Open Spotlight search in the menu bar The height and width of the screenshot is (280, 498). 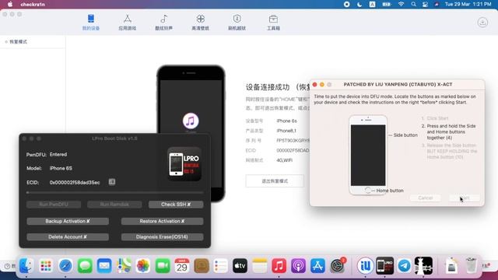pyautogui.click(x=413, y=4)
